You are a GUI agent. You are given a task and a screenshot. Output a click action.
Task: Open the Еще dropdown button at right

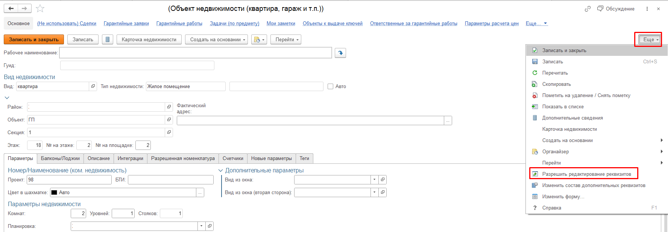(x=650, y=39)
